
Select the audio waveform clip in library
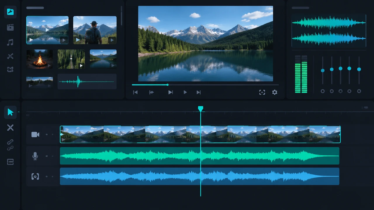87,81
